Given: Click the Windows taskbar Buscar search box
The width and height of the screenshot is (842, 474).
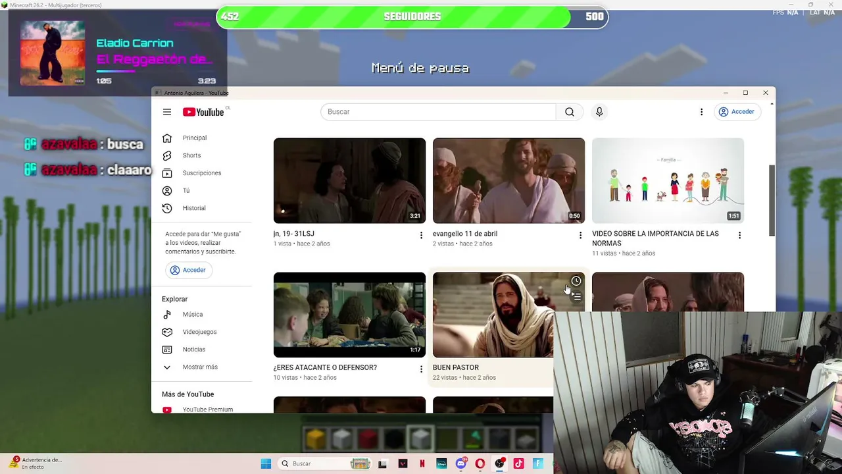Looking at the screenshot, I should [326, 463].
